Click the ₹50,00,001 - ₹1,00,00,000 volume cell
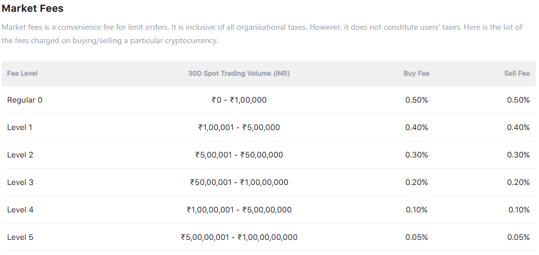Image resolution: width=539 pixels, height=255 pixels. [239, 182]
